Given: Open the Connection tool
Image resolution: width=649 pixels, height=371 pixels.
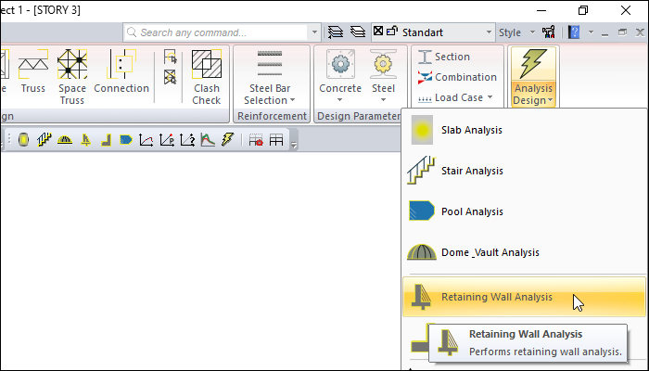Looking at the screenshot, I should (121, 72).
